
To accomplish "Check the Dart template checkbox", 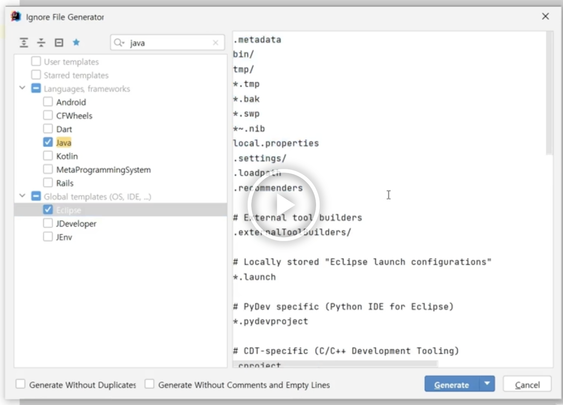I will click(48, 129).
